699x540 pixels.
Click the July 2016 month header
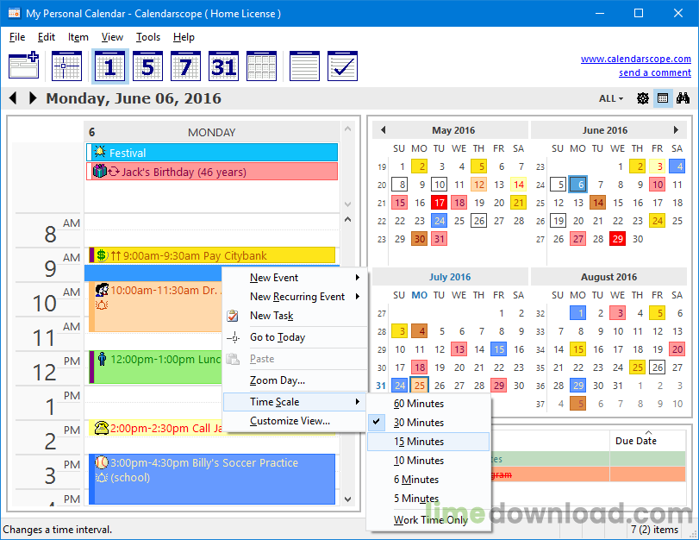pos(450,277)
